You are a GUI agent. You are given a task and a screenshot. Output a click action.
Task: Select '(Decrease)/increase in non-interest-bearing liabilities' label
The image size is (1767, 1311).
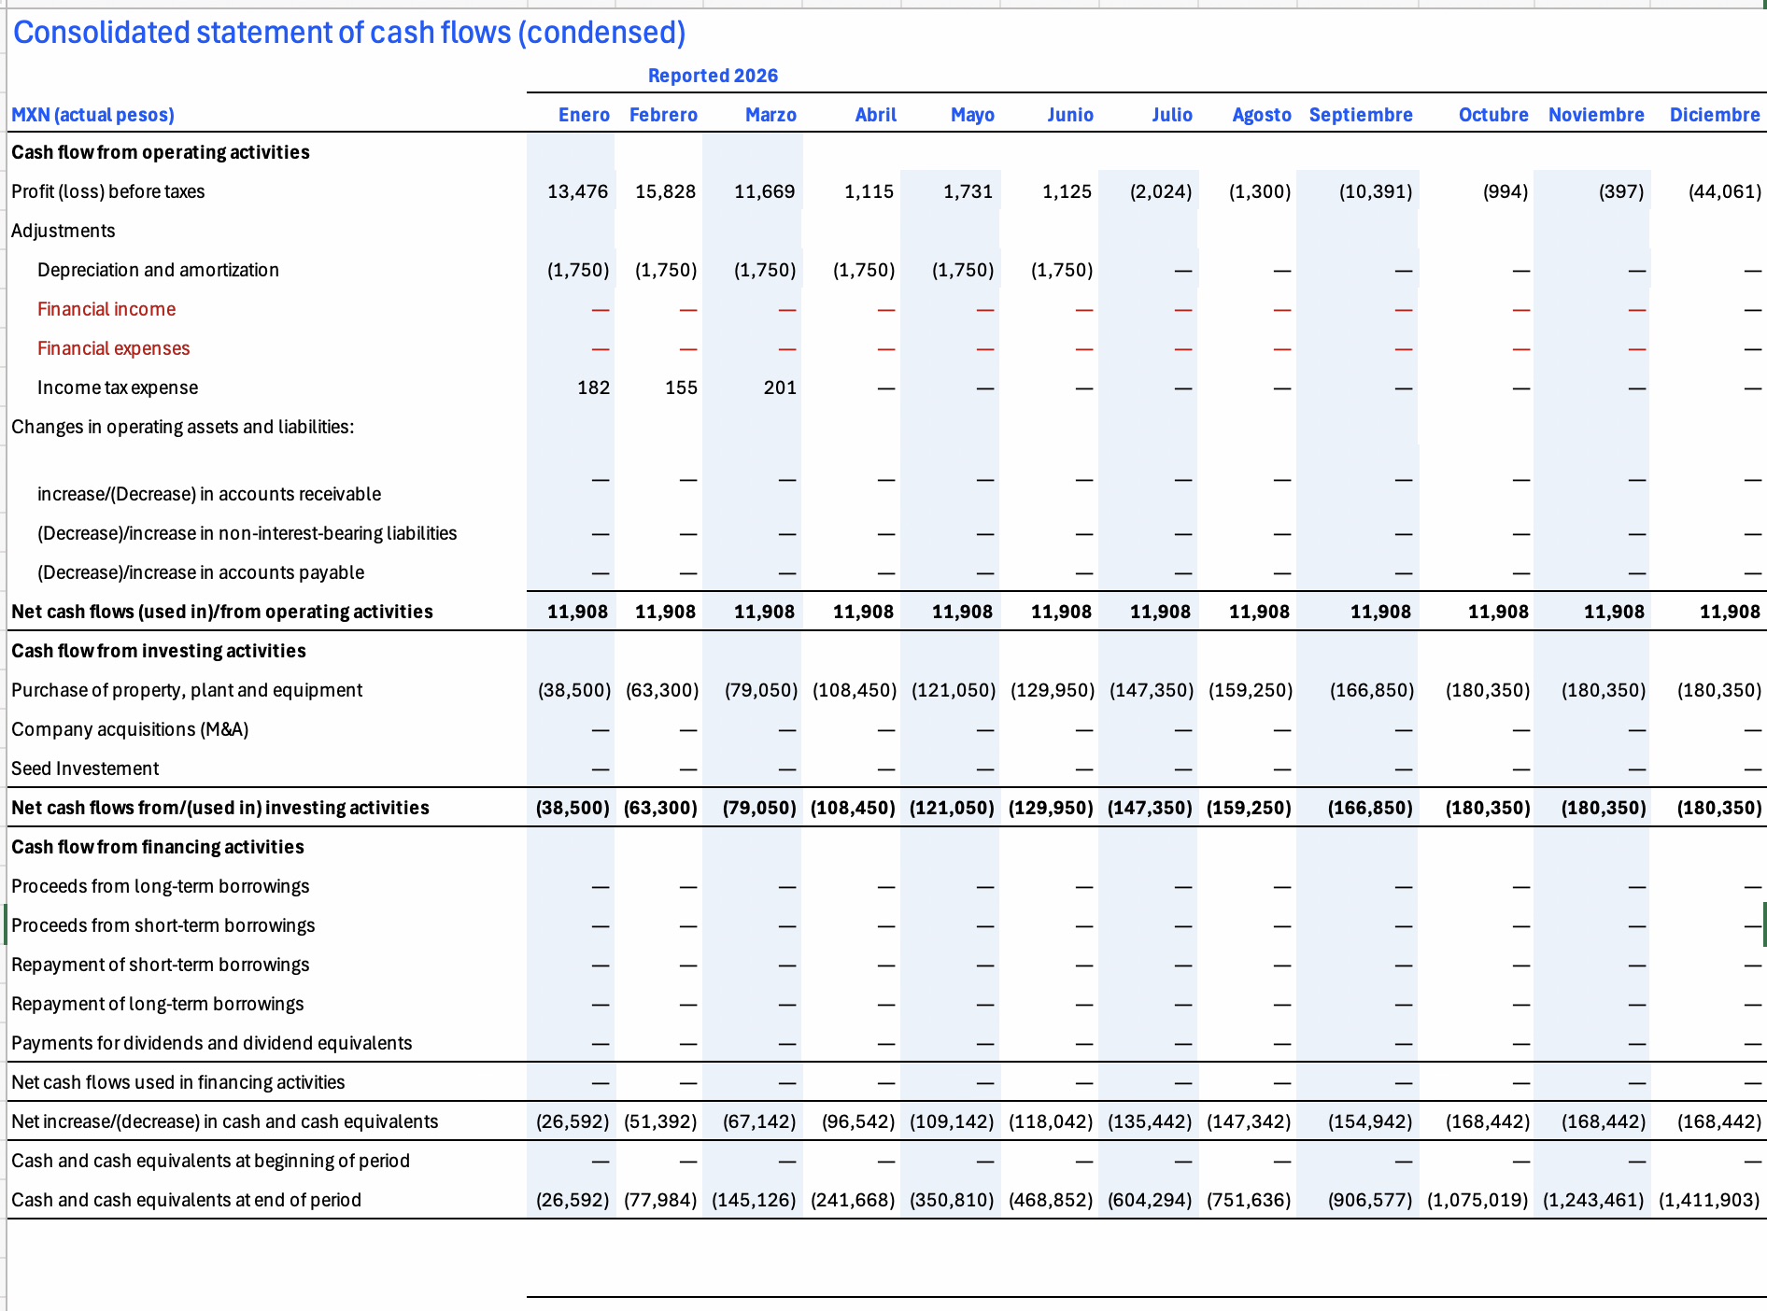[x=247, y=533]
